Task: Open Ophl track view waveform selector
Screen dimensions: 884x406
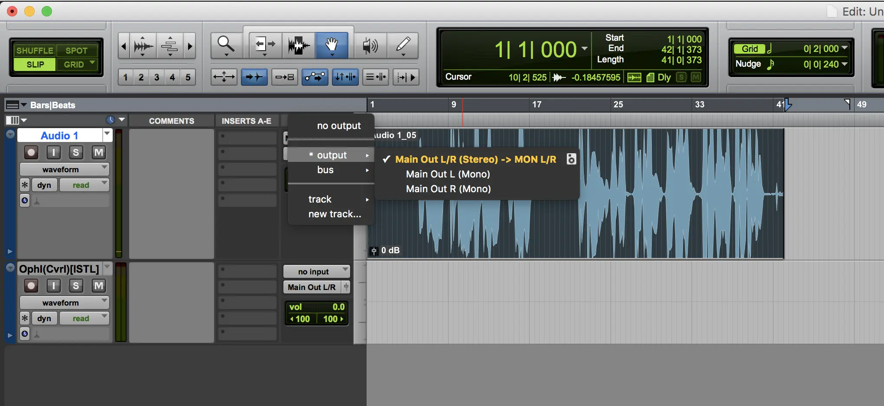Action: (x=64, y=303)
